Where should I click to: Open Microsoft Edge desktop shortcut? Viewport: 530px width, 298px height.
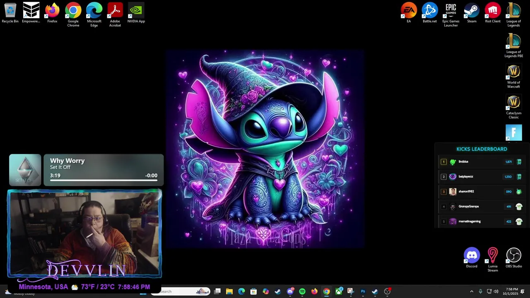tap(94, 15)
